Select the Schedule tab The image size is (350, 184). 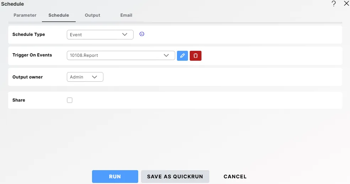(59, 15)
